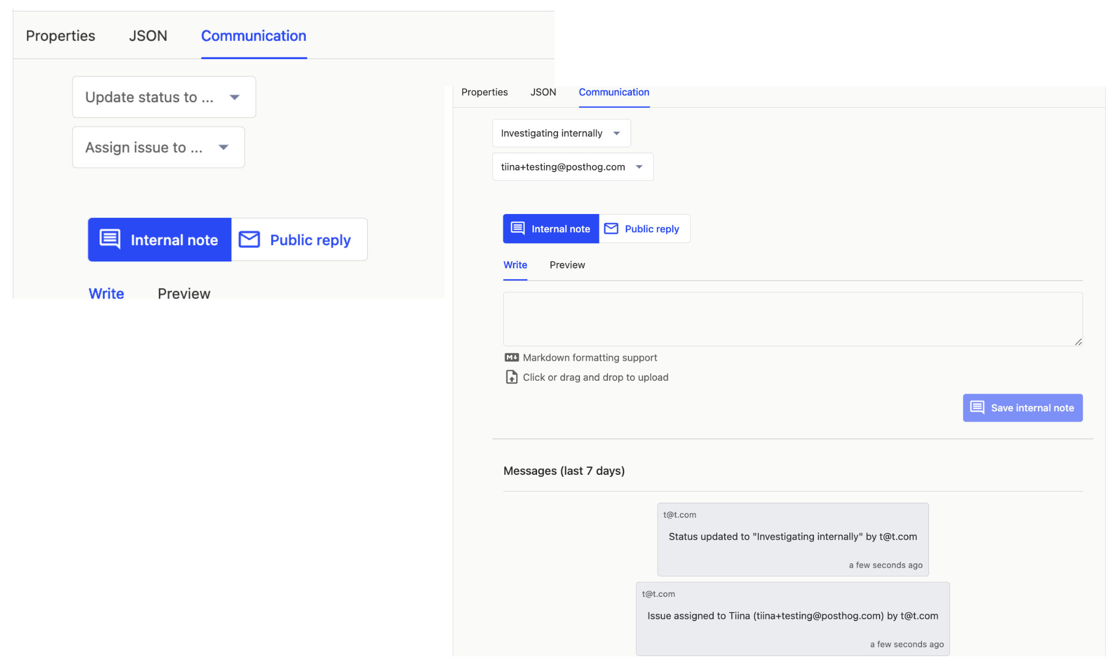Screen dimensions: 1115x670
Task: Click the note icon on large Internal note
Action: pyautogui.click(x=110, y=239)
